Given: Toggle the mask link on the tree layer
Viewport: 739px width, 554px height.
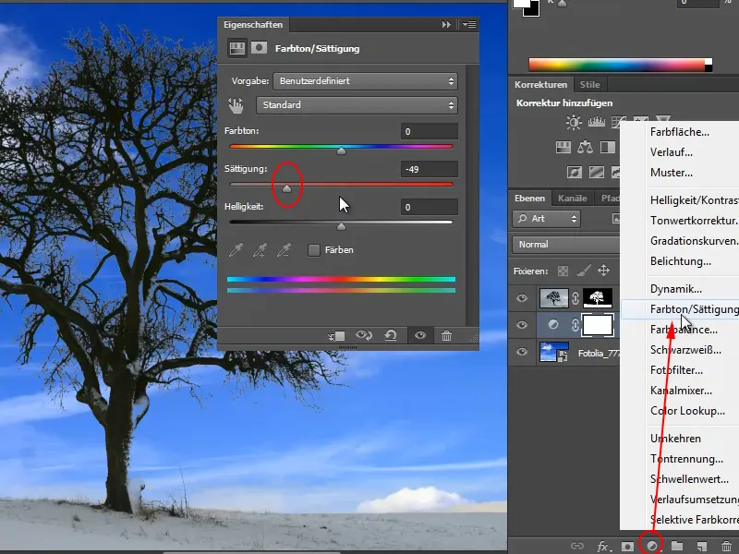Looking at the screenshot, I should (x=575, y=298).
